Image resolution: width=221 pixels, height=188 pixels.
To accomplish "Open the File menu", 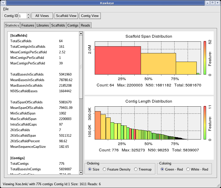I will [6, 9].
